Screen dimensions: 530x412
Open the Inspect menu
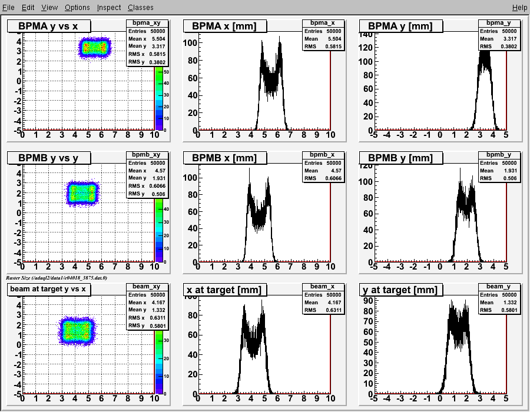[108, 8]
